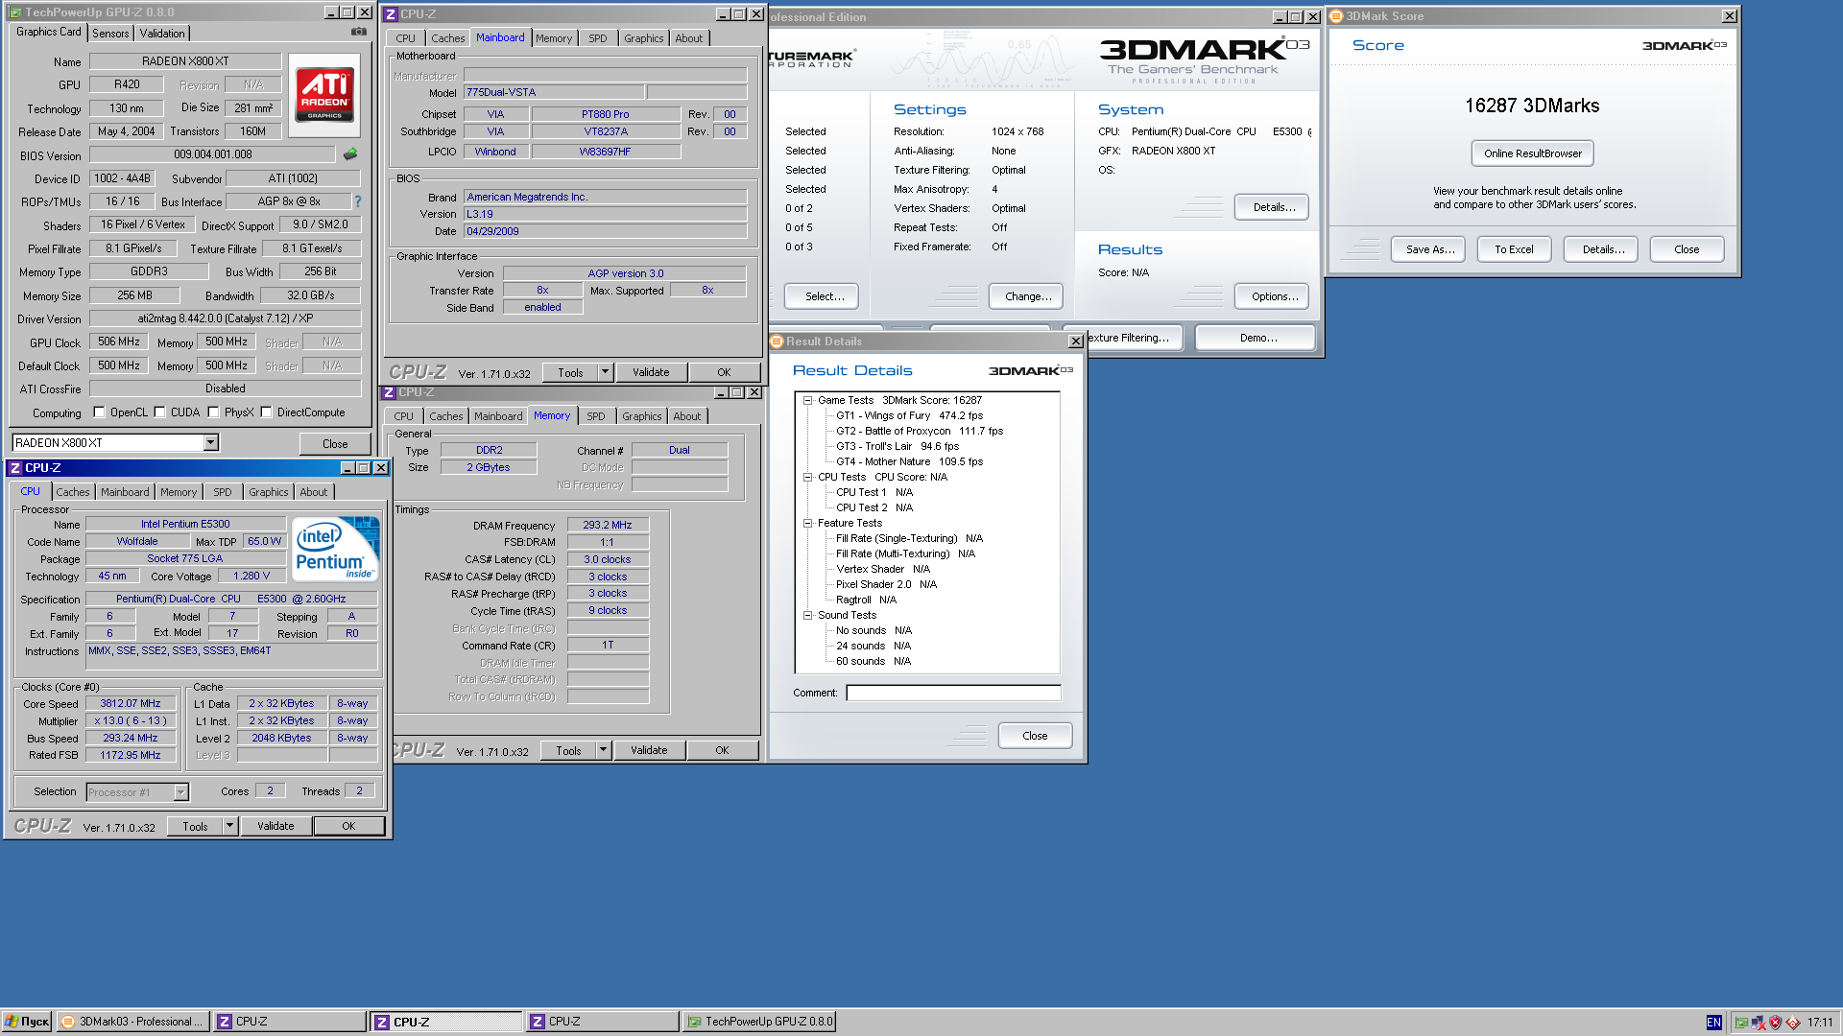Click the GPU-Z screenshot camera icon
This screenshot has height=1036, width=1843.
click(x=359, y=32)
